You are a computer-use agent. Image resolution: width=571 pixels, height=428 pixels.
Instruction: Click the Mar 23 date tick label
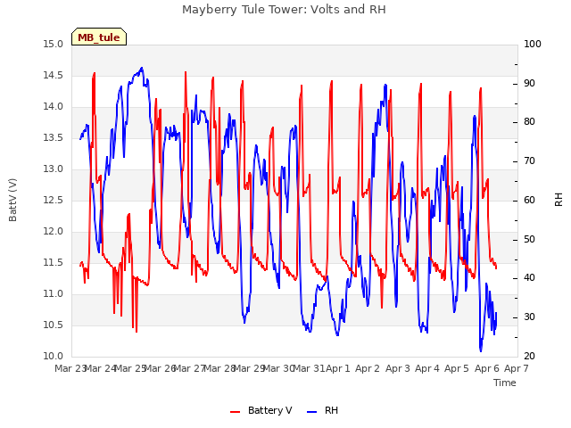[x=70, y=369]
